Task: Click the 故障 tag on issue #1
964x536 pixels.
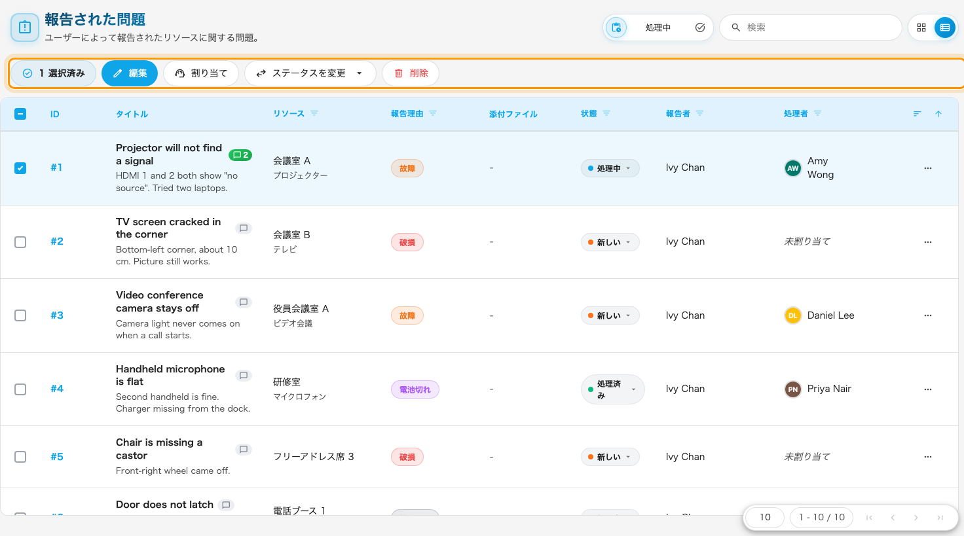Action: tap(407, 168)
